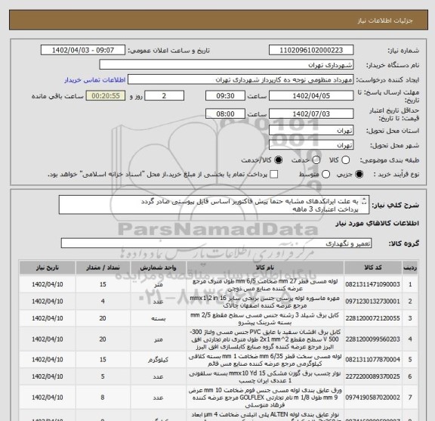The width and height of the screenshot is (435, 421).
Task: Click the واحد شمارش column header
Action: 159,268
